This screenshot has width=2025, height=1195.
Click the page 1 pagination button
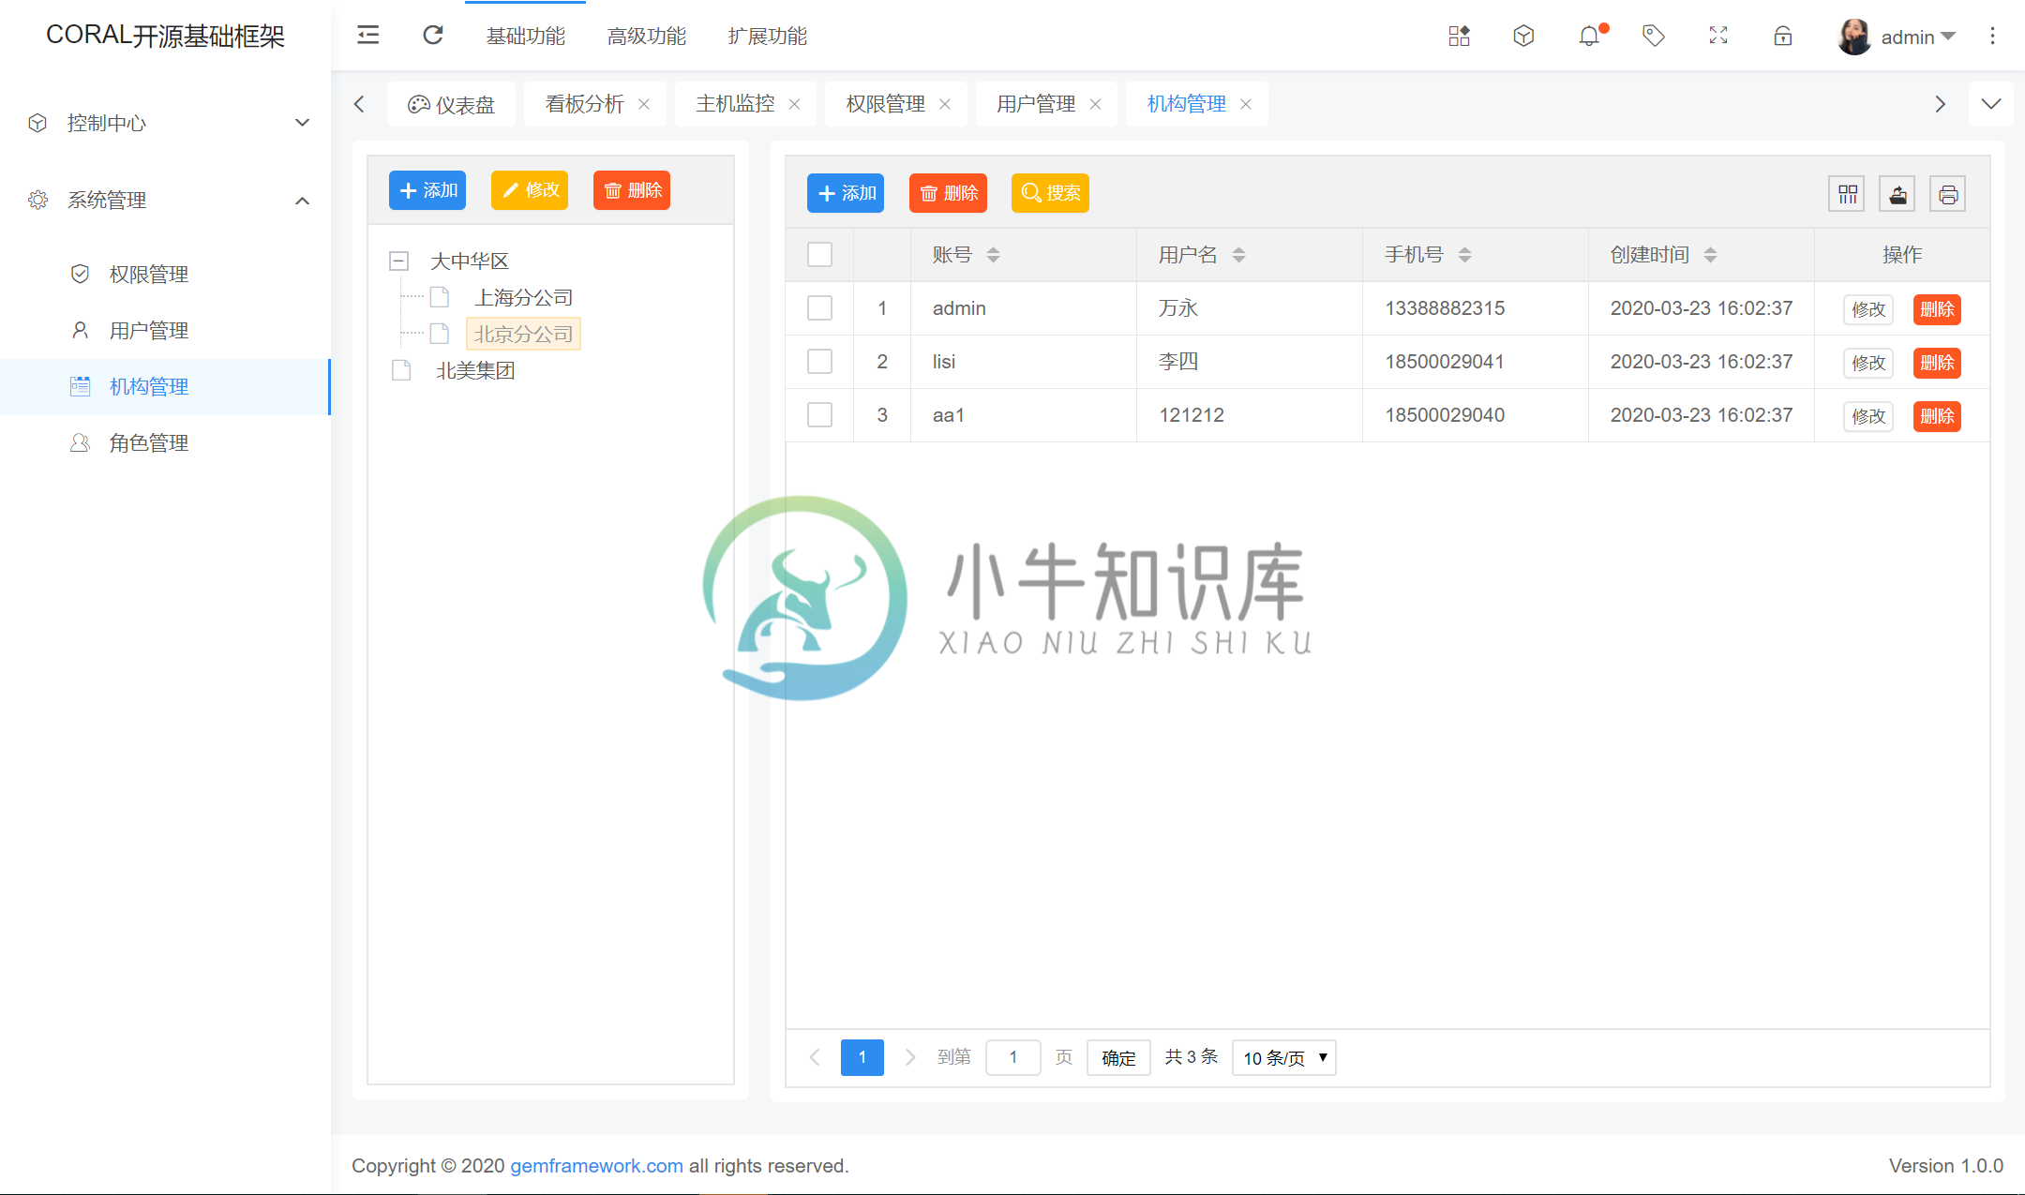pos(862,1057)
